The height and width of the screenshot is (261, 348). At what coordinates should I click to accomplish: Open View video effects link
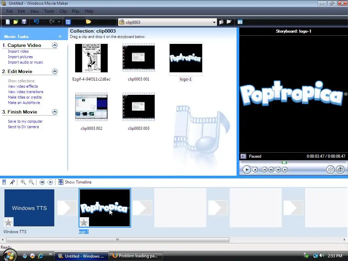click(x=23, y=86)
